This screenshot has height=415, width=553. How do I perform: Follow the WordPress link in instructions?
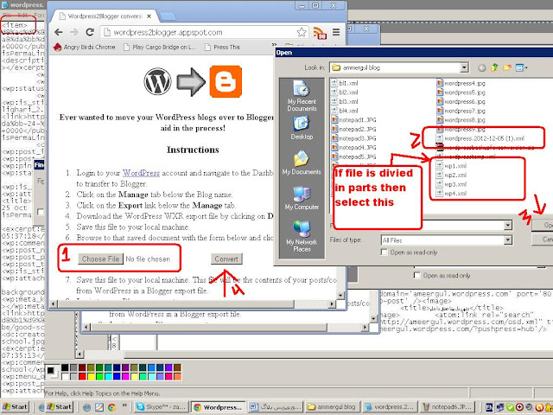coord(141,173)
